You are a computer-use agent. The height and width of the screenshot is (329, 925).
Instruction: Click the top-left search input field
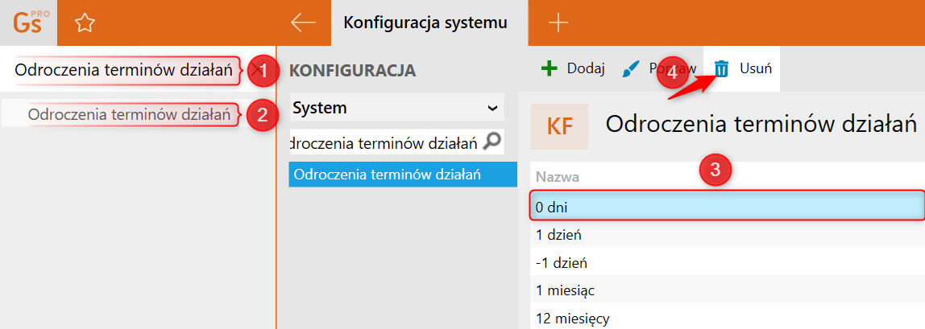coord(125,71)
